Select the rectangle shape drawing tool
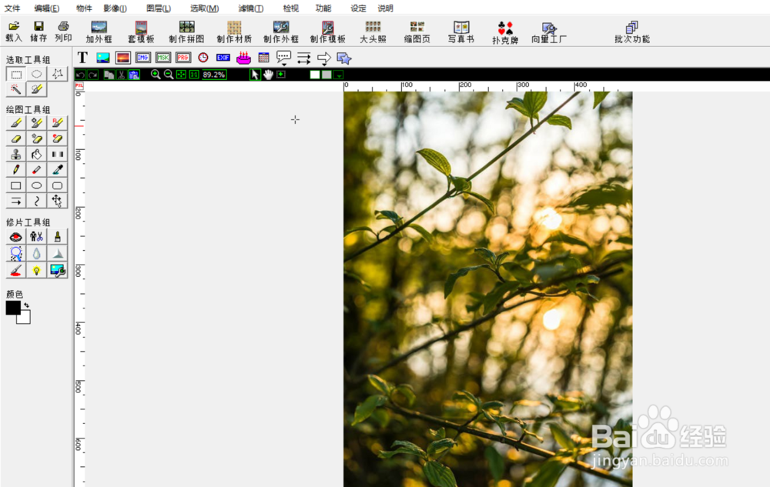This screenshot has height=487, width=770. 16,186
